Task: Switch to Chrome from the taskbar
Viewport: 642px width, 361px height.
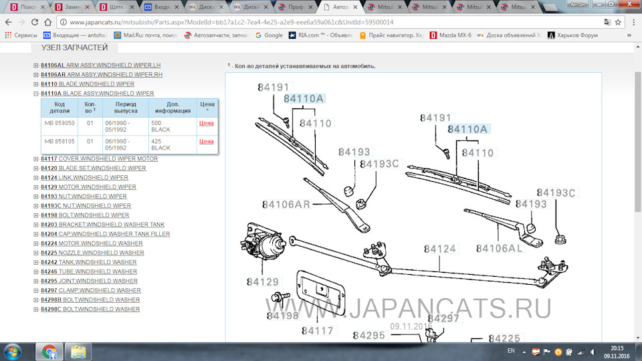Action: click(x=49, y=352)
